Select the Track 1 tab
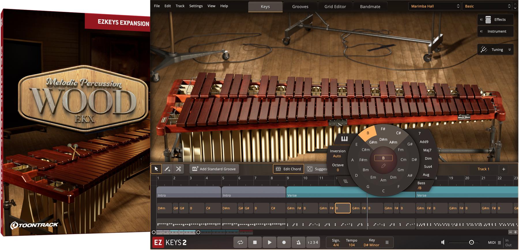Viewport: 519px width, 250px height. [484, 169]
